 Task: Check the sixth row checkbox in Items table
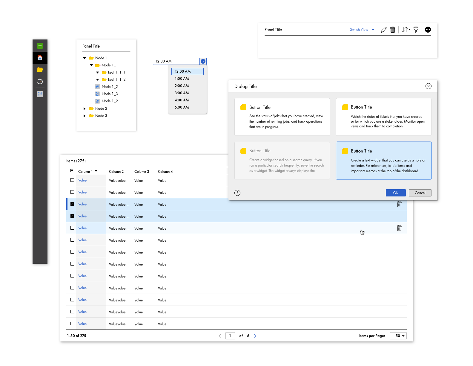pos(72,240)
